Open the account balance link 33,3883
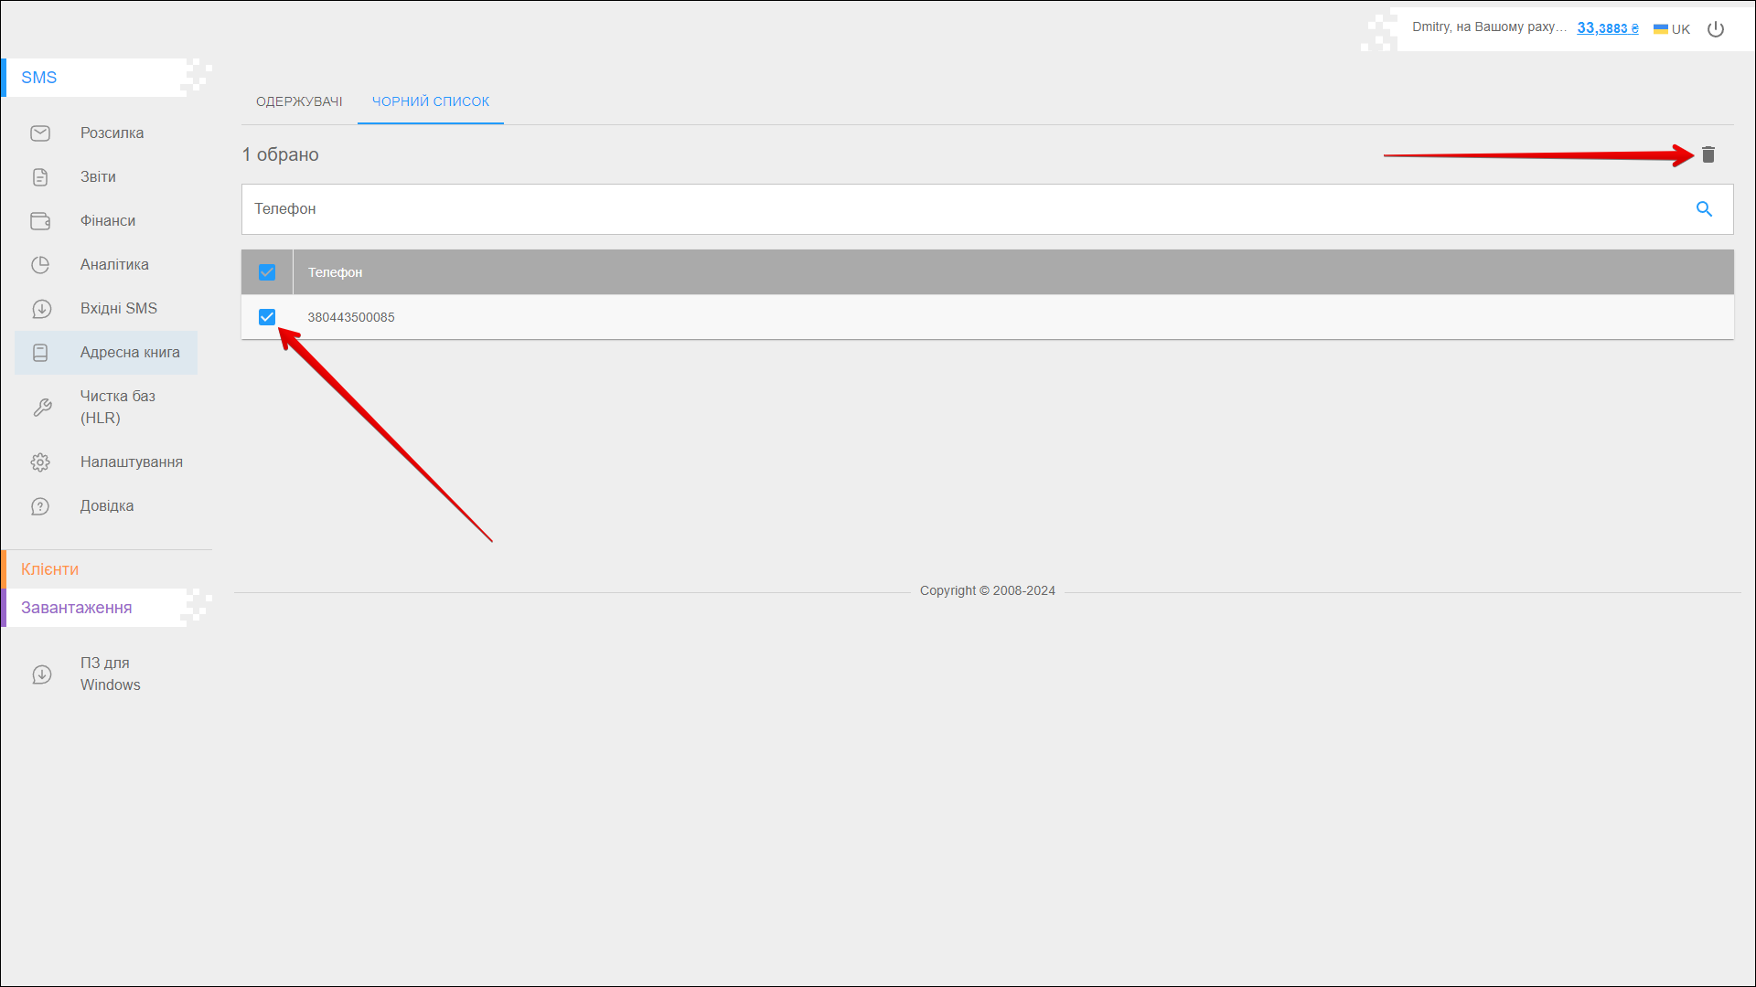 click(1607, 28)
